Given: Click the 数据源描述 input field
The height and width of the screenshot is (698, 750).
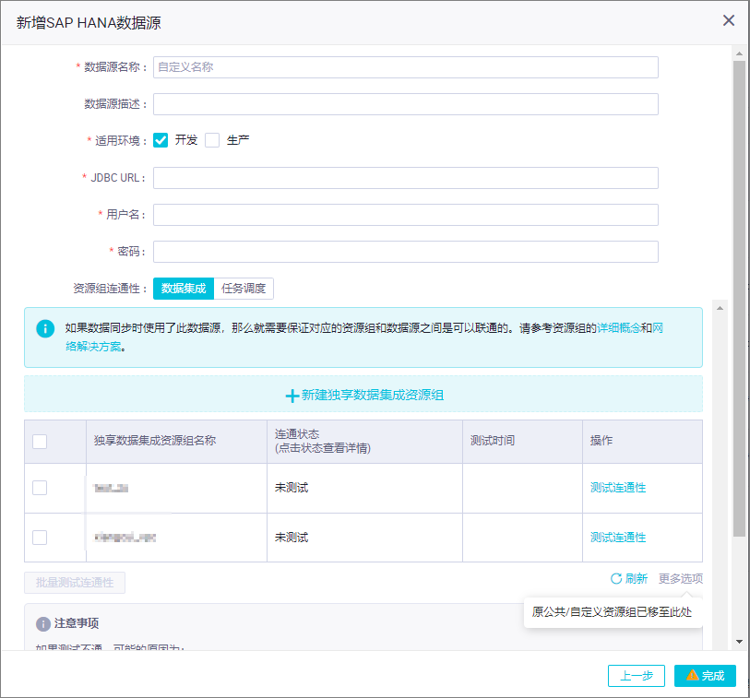Looking at the screenshot, I should click(406, 104).
